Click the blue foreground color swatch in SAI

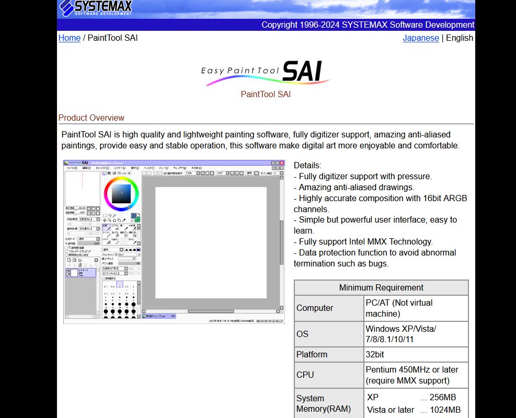pyautogui.click(x=134, y=215)
